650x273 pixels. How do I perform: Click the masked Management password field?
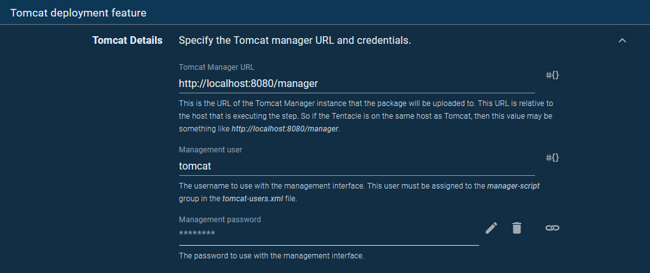(328, 234)
